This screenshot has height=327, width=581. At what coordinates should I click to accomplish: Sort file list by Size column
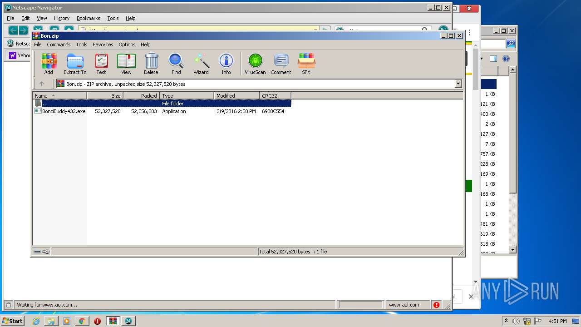tap(105, 95)
